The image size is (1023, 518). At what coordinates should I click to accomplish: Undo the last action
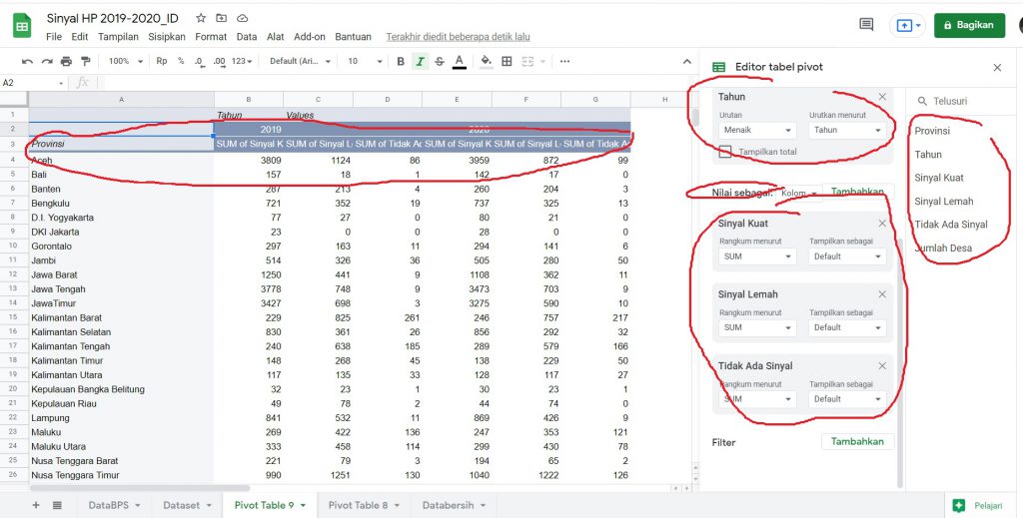click(x=27, y=61)
